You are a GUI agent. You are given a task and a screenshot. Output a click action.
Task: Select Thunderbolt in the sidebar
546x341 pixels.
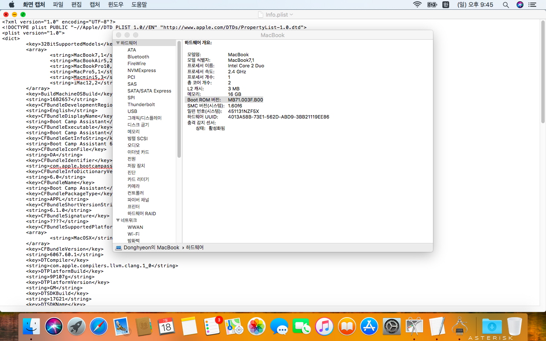coord(141,104)
